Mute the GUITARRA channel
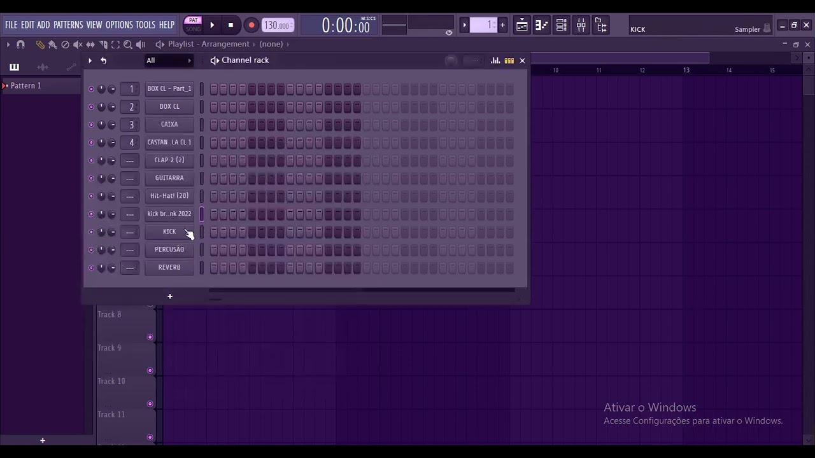The width and height of the screenshot is (815, 458). [91, 178]
